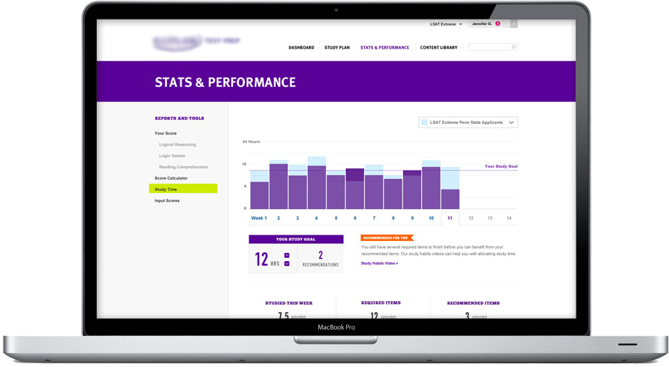Select the Content Library nav item

tap(439, 47)
